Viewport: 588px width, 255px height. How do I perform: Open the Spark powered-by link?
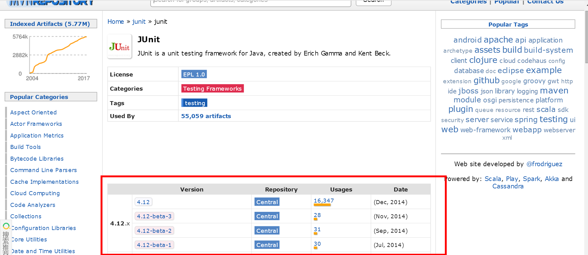click(x=532, y=179)
